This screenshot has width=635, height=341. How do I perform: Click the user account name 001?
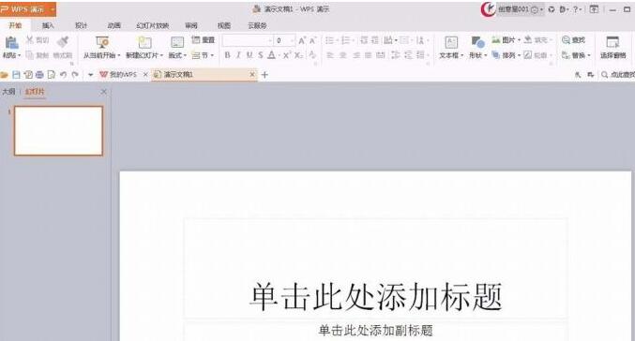[513, 9]
